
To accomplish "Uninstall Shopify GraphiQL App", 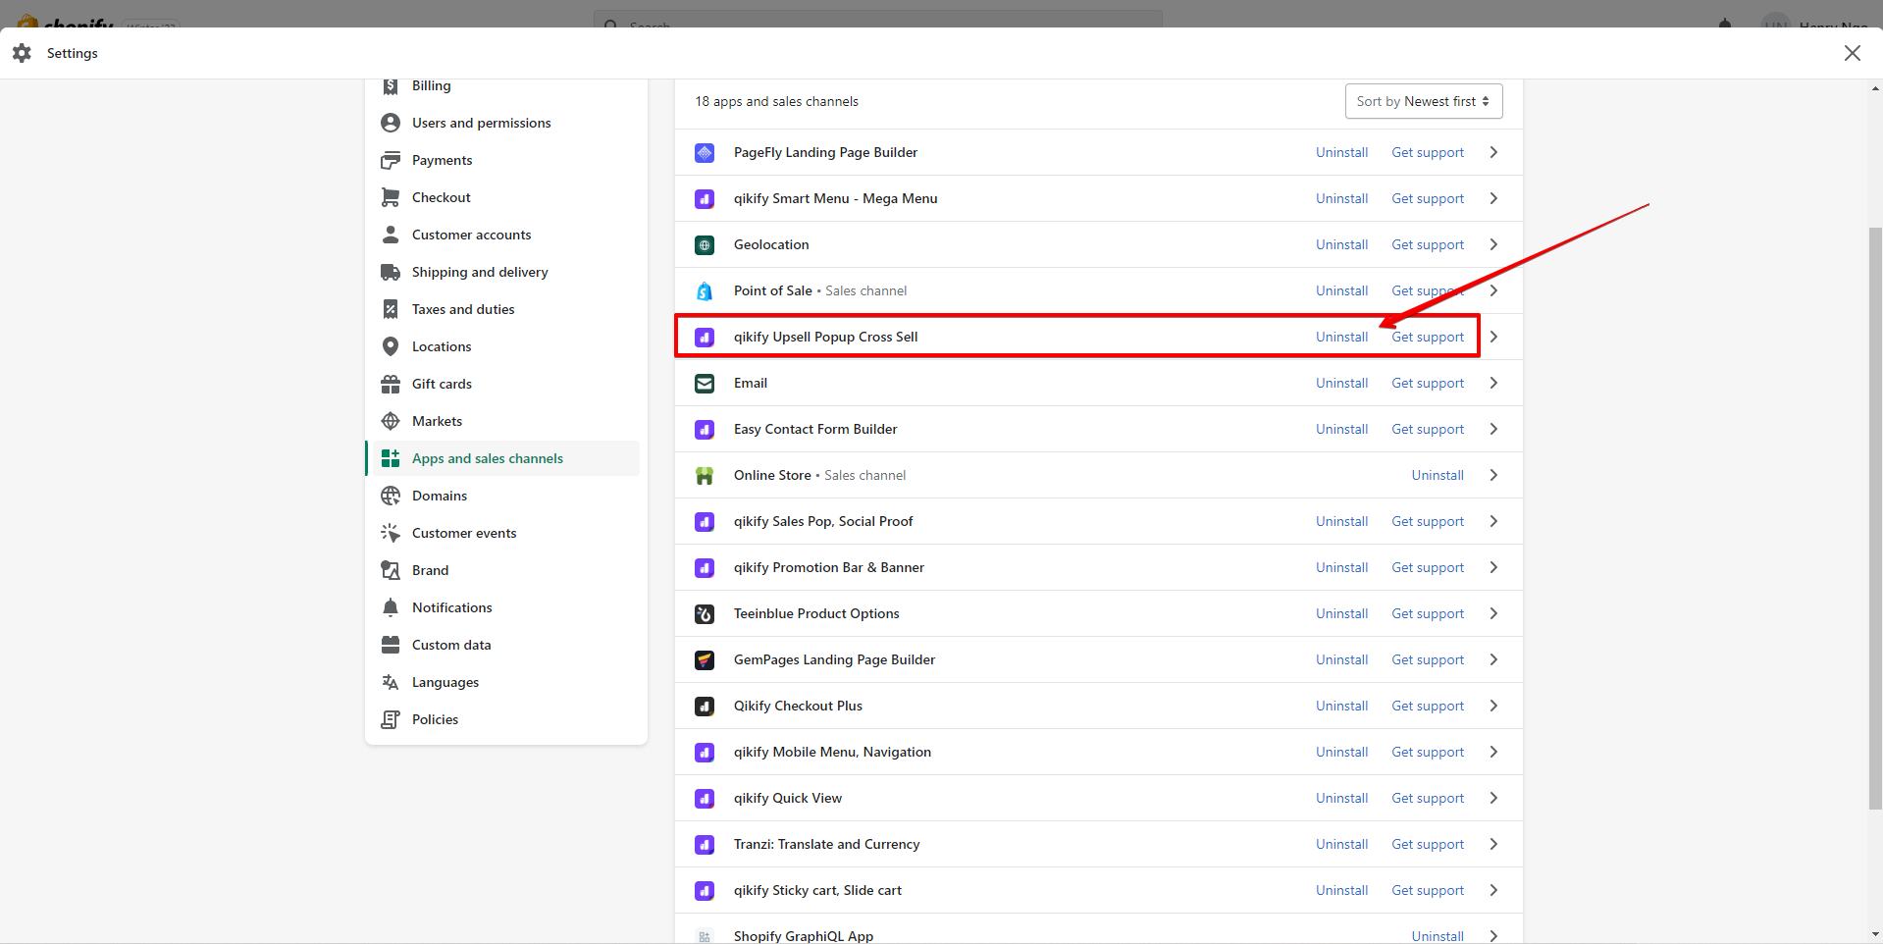I will pyautogui.click(x=1438, y=936).
